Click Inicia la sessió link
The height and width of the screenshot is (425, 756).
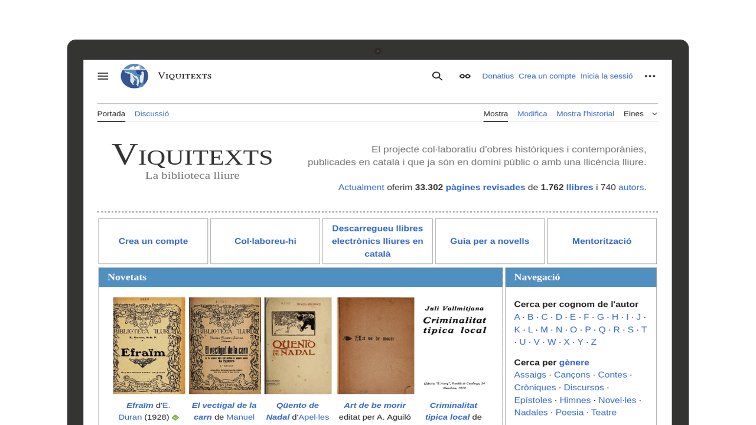coord(607,76)
